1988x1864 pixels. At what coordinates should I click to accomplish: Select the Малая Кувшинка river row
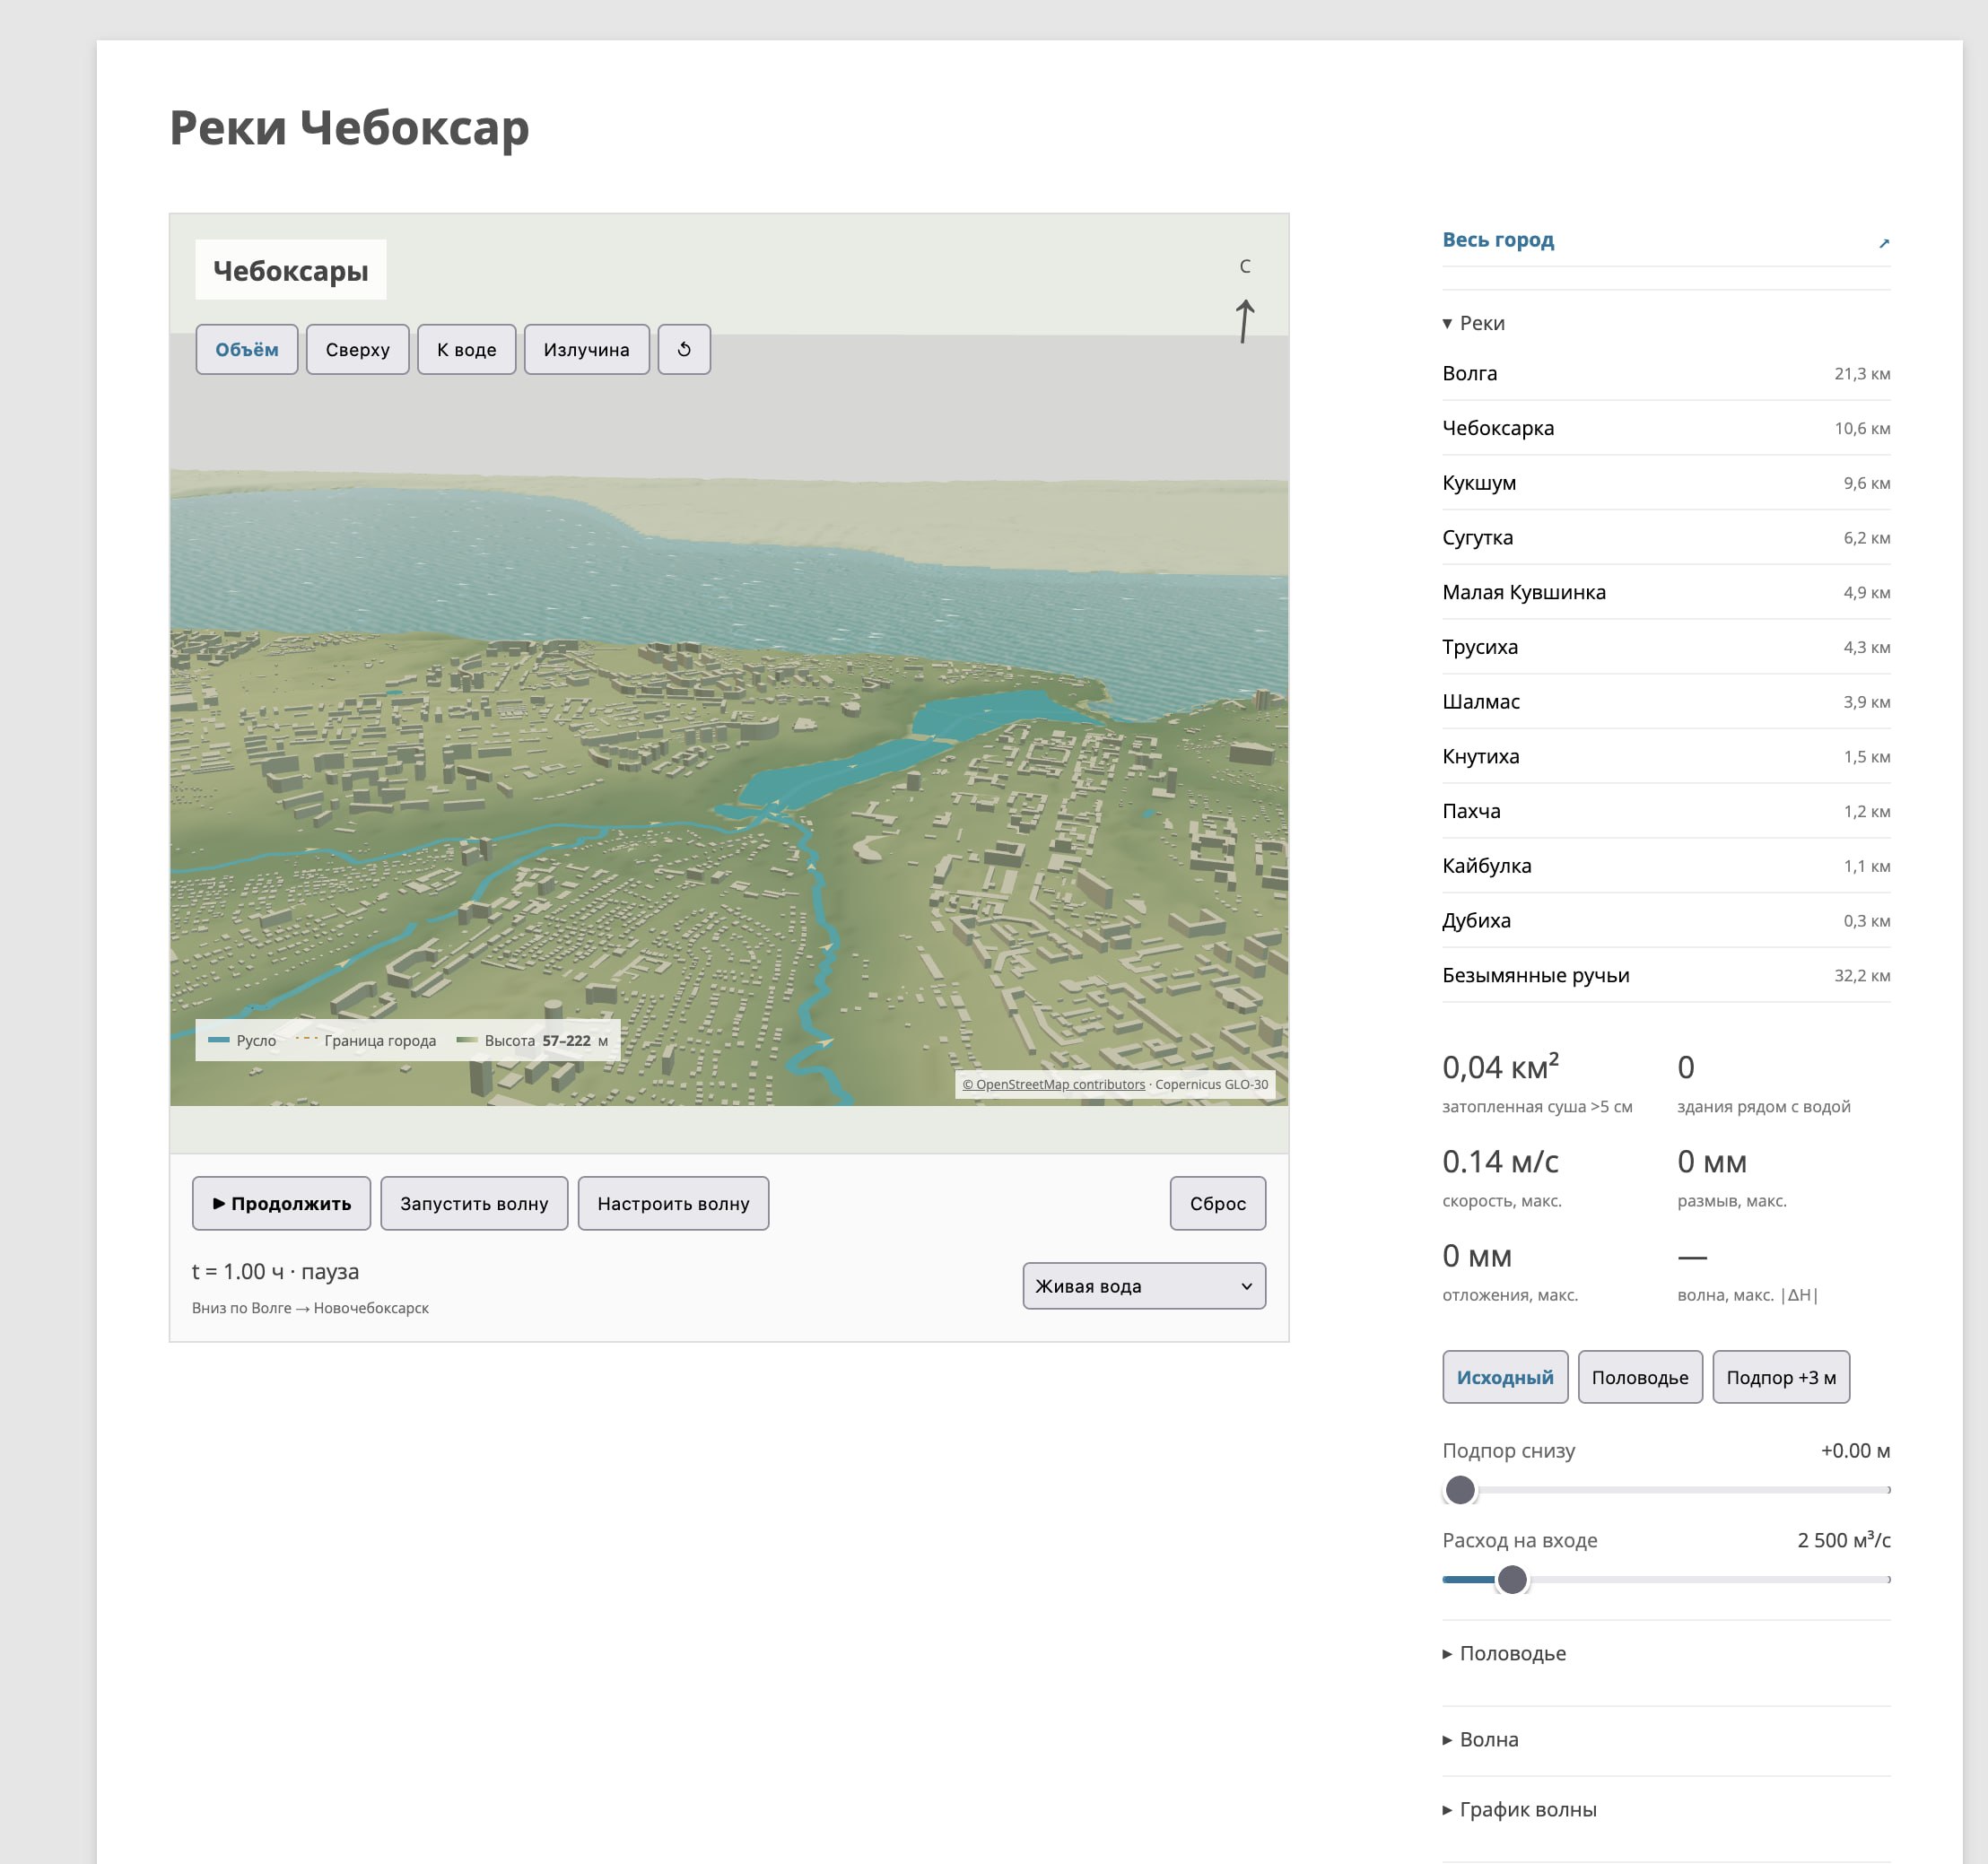(1665, 592)
